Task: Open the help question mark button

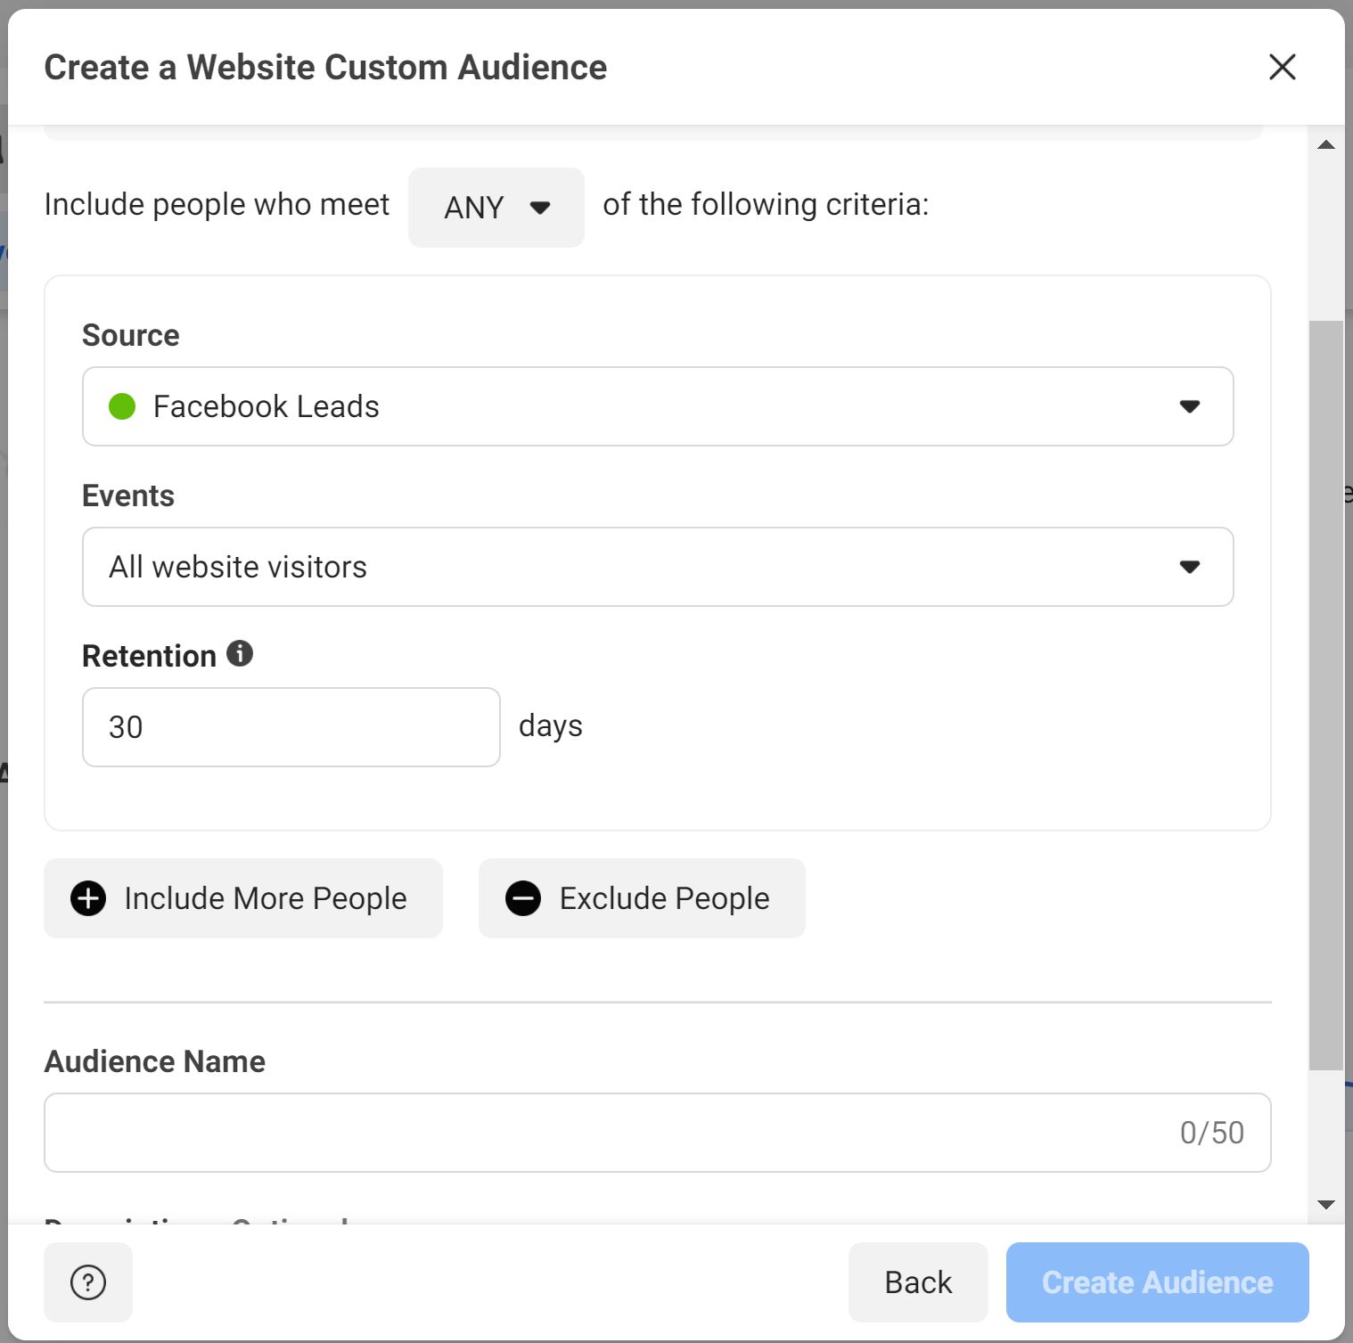Action: (x=88, y=1282)
